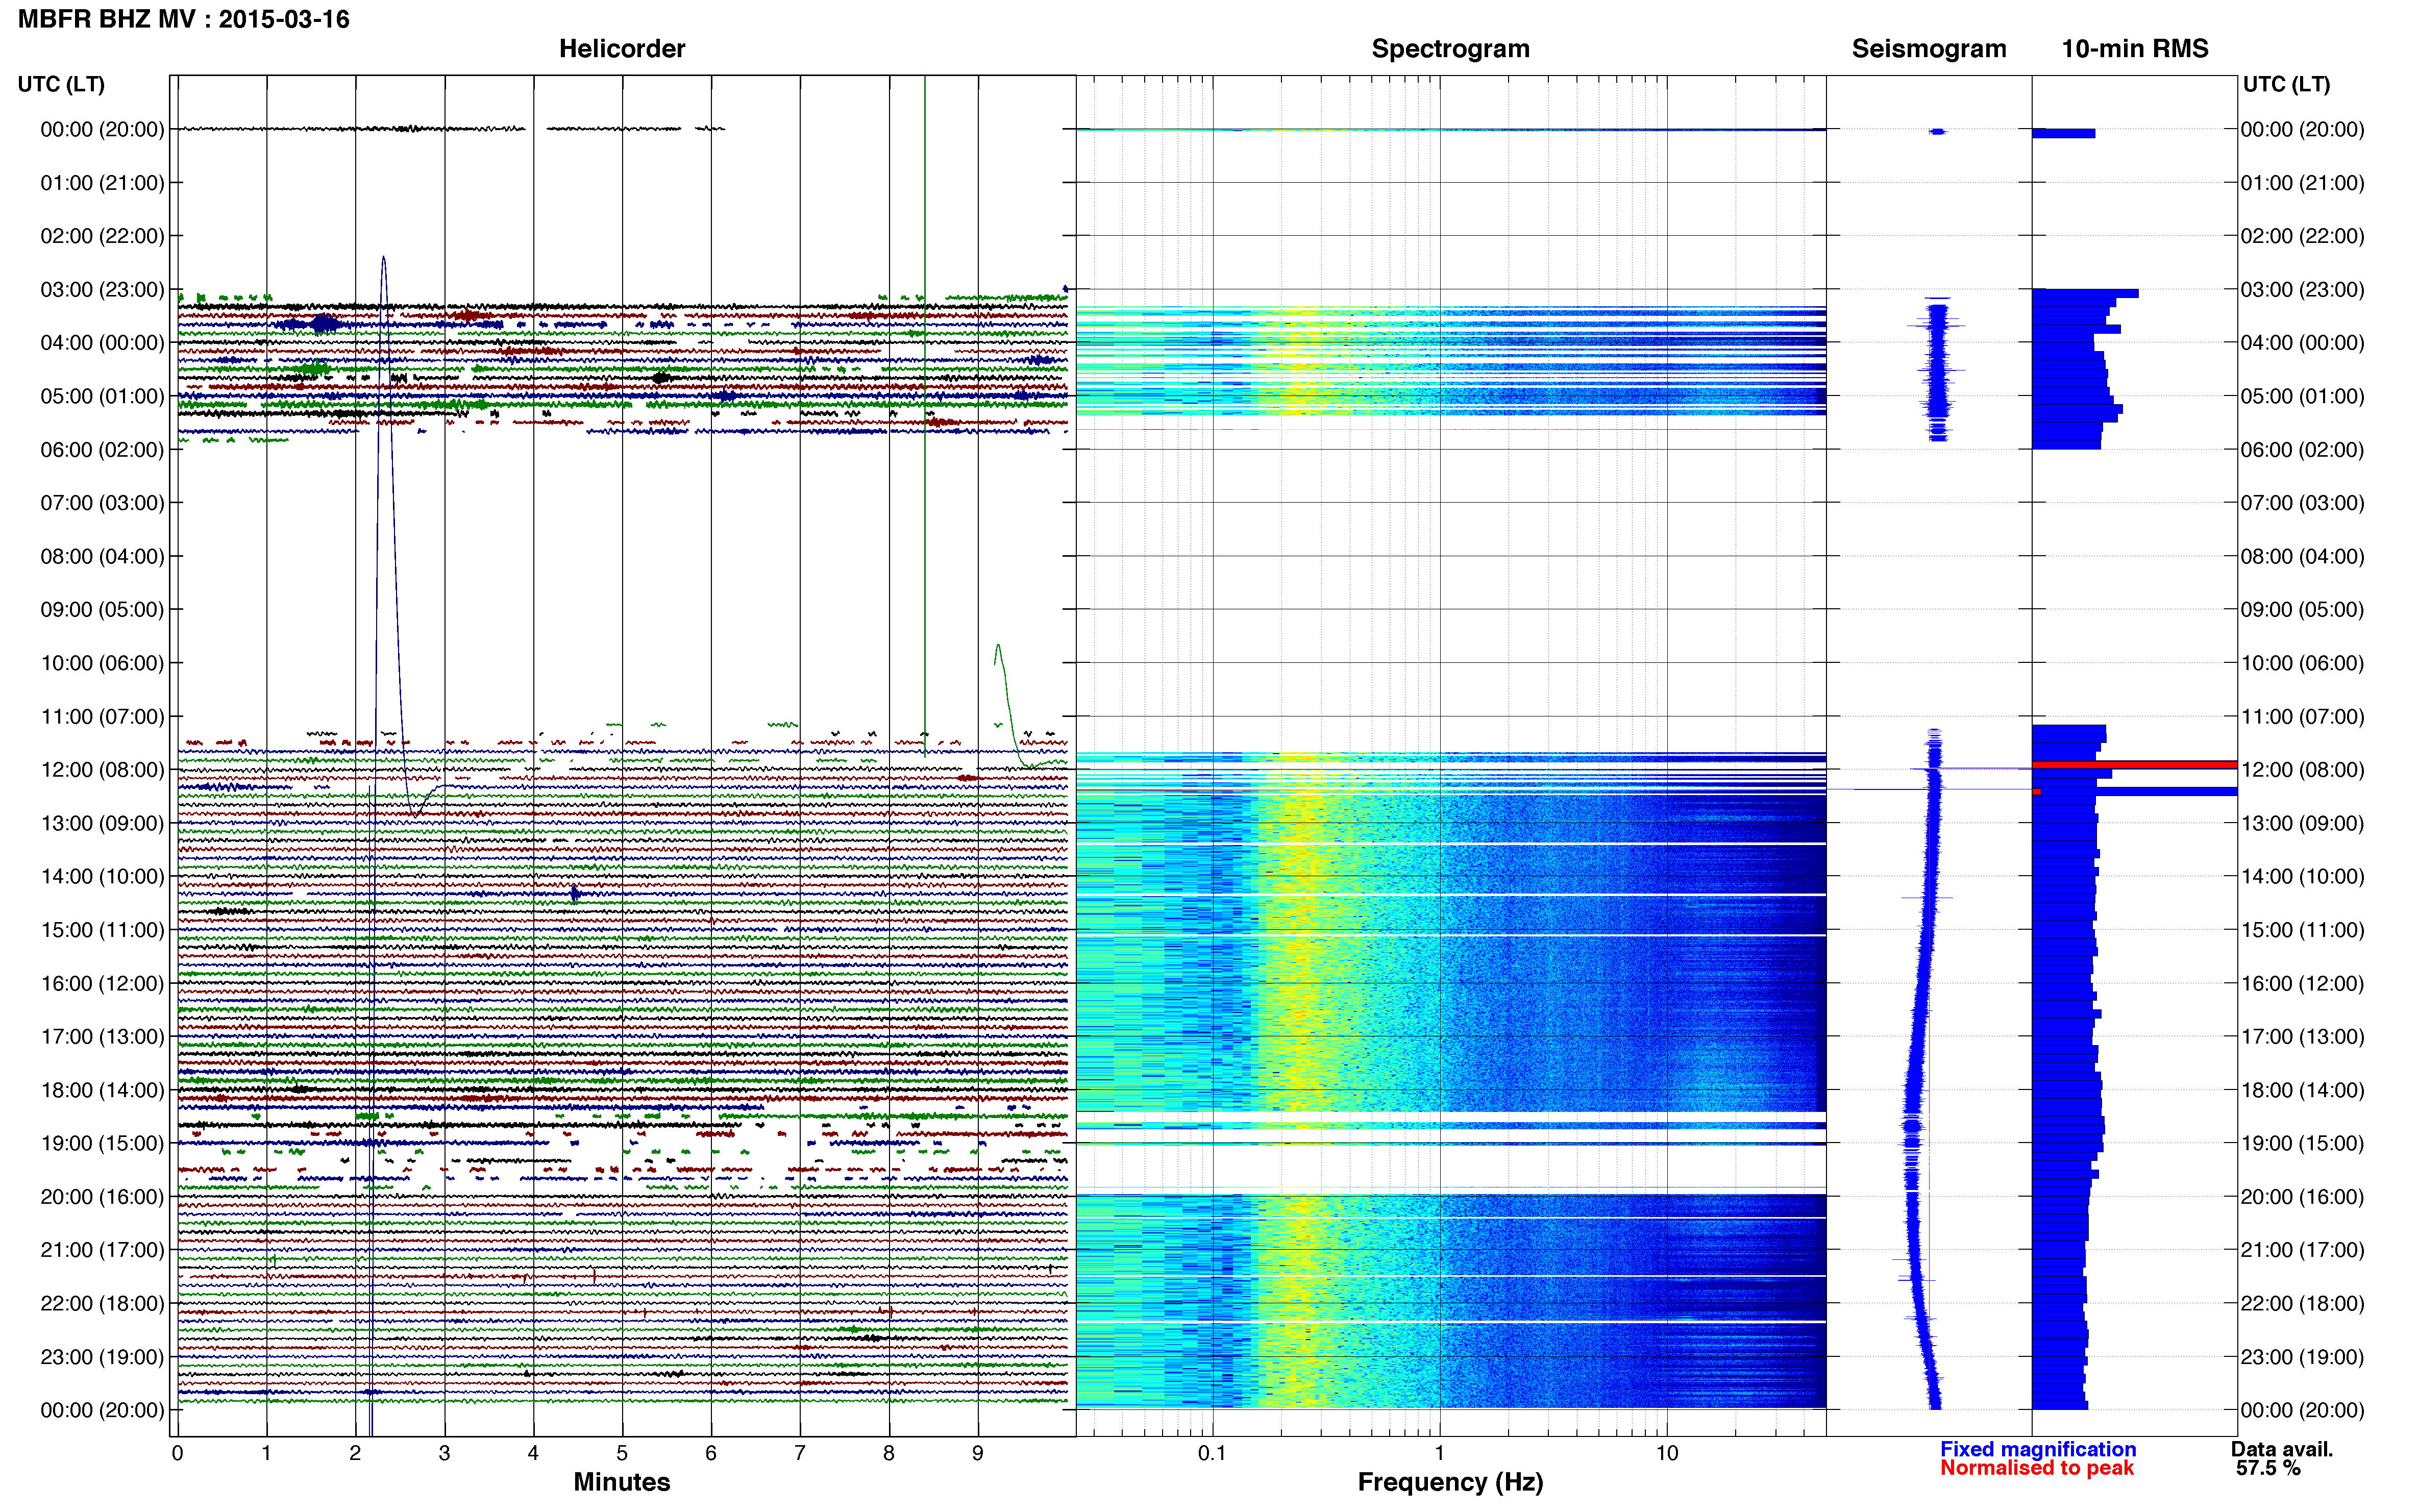
Task: Click left time label '03:00 (23:00)'
Action: tap(102, 289)
